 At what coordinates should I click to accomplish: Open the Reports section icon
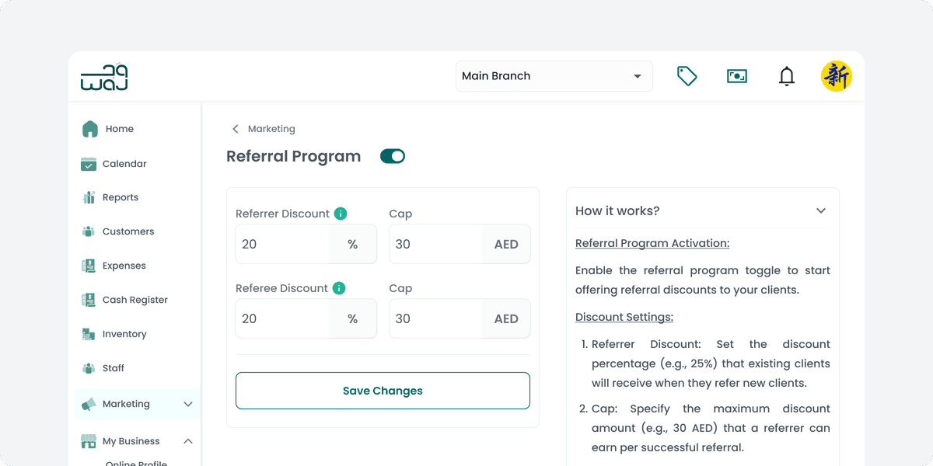[x=89, y=196]
